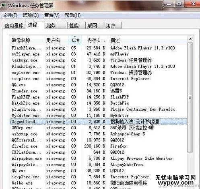Click the 迅雷5 description cell
Screen dimensions: 200x189
click(116, 91)
